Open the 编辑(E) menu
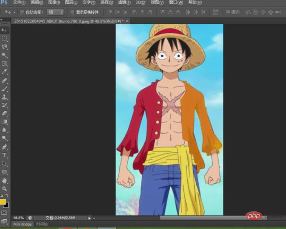The image size is (286, 229). click(x=37, y=2)
